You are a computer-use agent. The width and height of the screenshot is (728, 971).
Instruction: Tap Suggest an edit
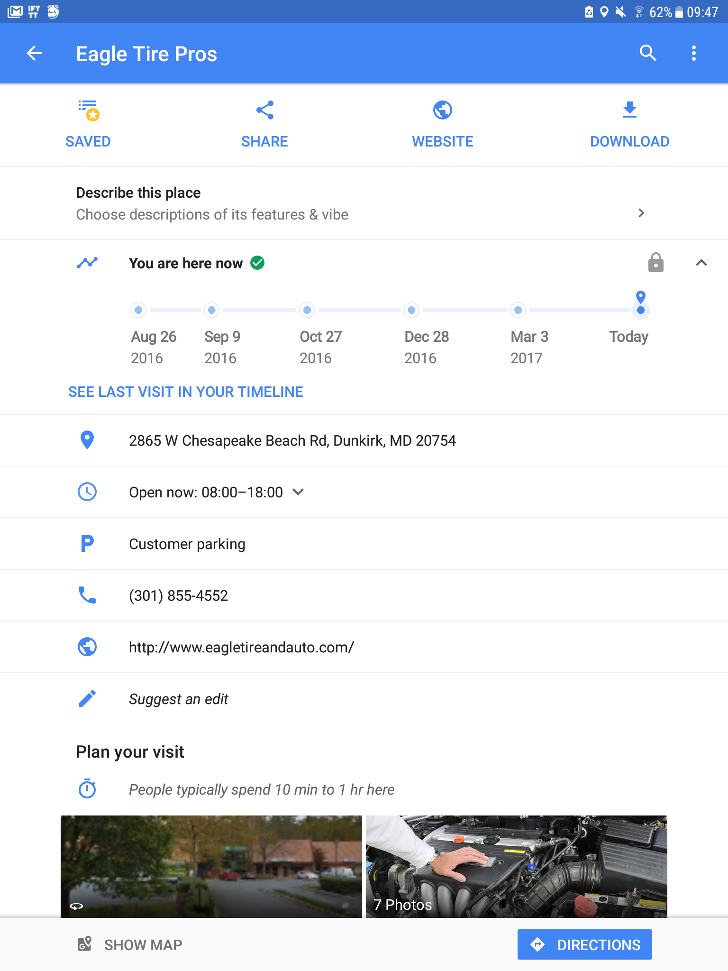[x=179, y=699]
